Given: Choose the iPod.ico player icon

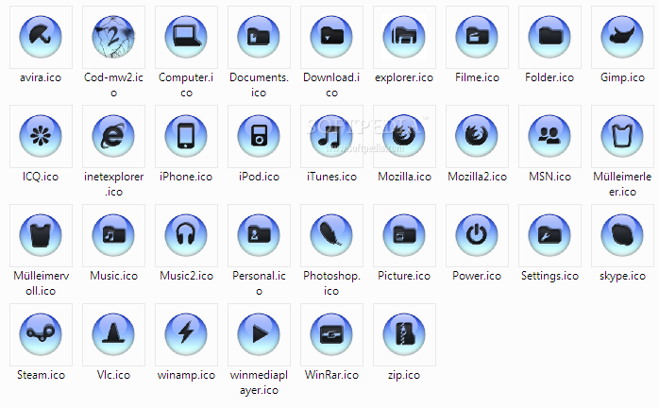Looking at the screenshot, I should click(x=259, y=136).
